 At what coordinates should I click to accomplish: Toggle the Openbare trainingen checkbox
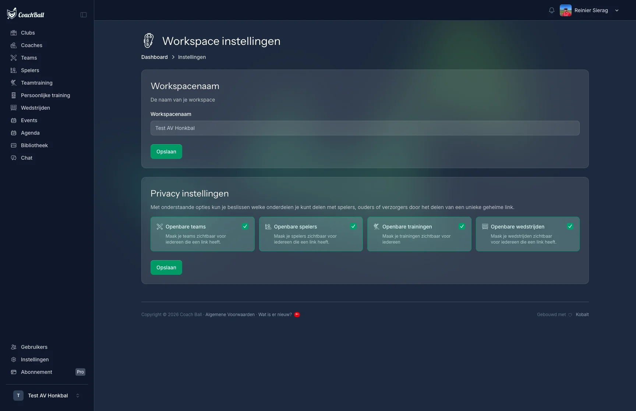coord(462,226)
